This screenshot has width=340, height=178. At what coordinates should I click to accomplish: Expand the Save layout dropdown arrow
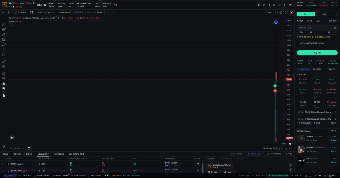click(276, 12)
